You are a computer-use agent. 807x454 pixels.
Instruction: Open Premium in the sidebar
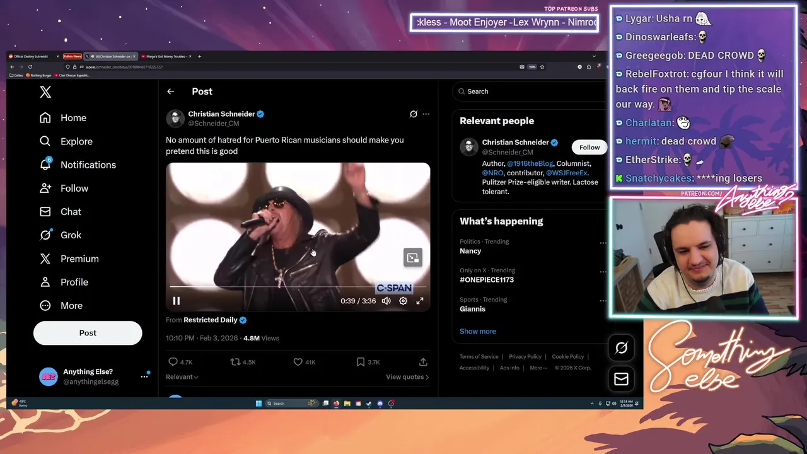point(69,259)
